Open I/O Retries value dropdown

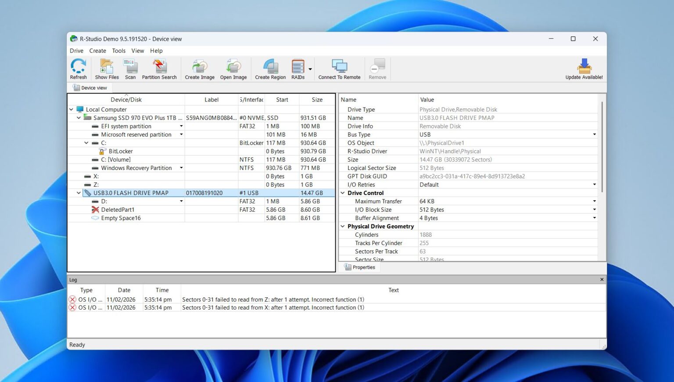coord(595,184)
